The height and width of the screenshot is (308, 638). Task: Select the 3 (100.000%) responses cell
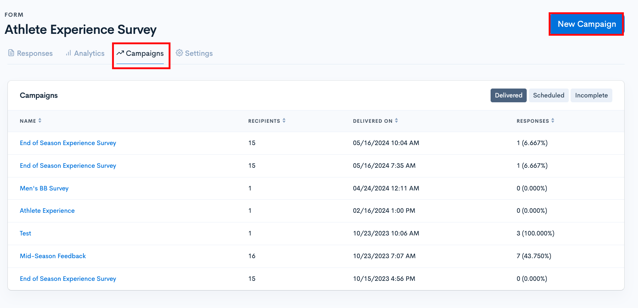click(535, 233)
